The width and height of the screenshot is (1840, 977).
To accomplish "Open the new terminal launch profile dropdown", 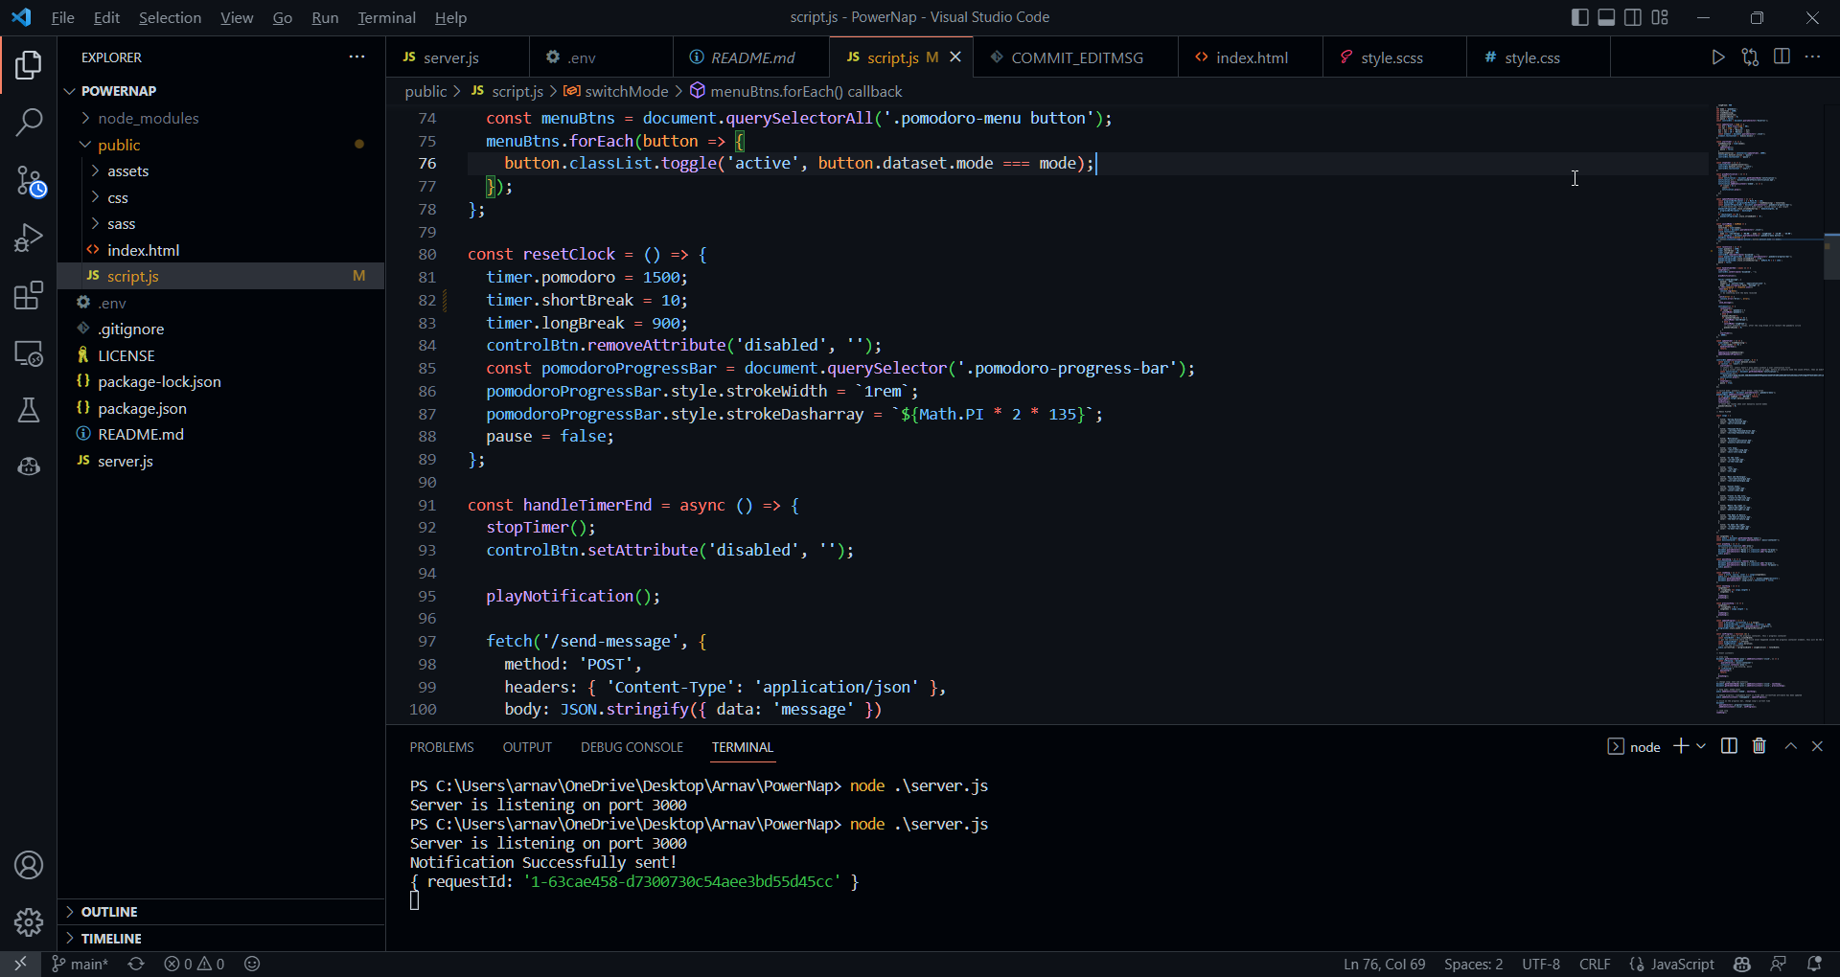I will tap(1701, 746).
